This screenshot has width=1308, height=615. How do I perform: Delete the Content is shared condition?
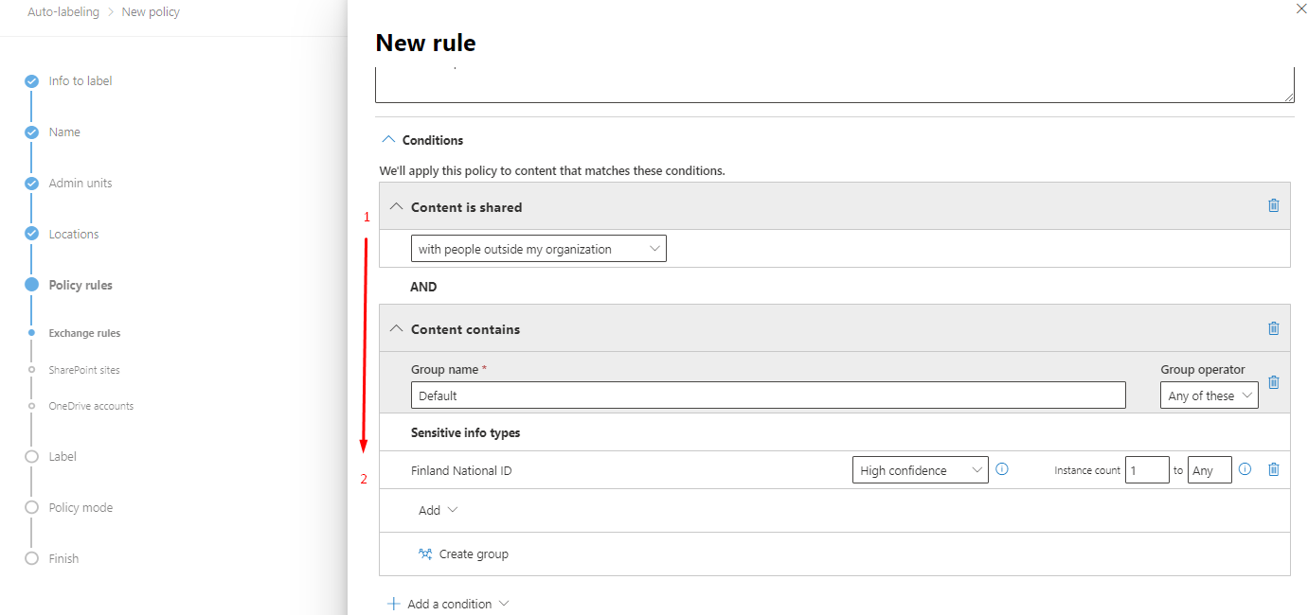1273,205
